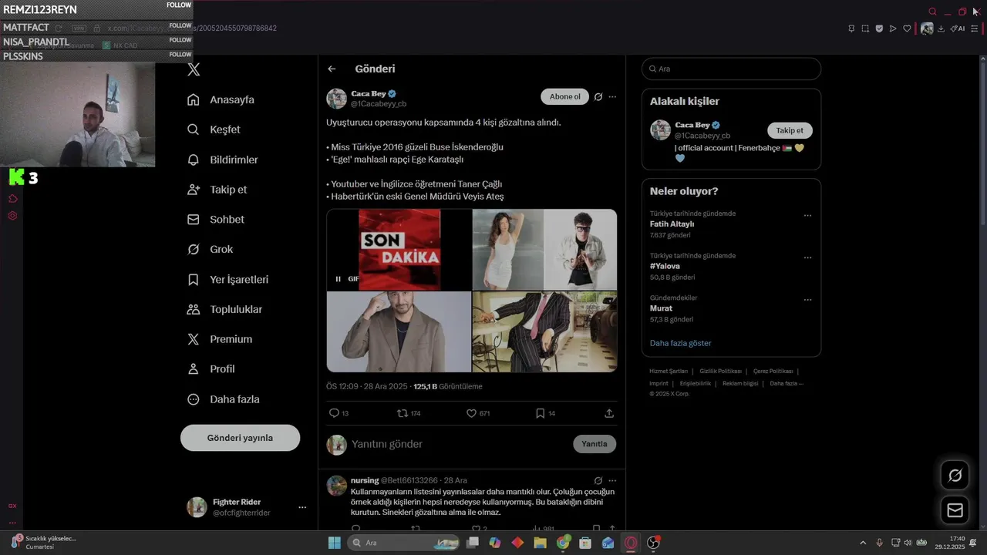The height and width of the screenshot is (555, 987).
Task: Open the browser easy setup menu icon
Action: coord(975,29)
